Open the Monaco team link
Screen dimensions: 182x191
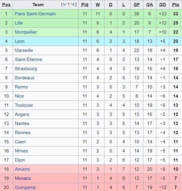tap(23, 178)
